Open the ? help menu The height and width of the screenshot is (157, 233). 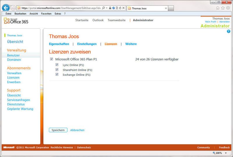pos(65,14)
